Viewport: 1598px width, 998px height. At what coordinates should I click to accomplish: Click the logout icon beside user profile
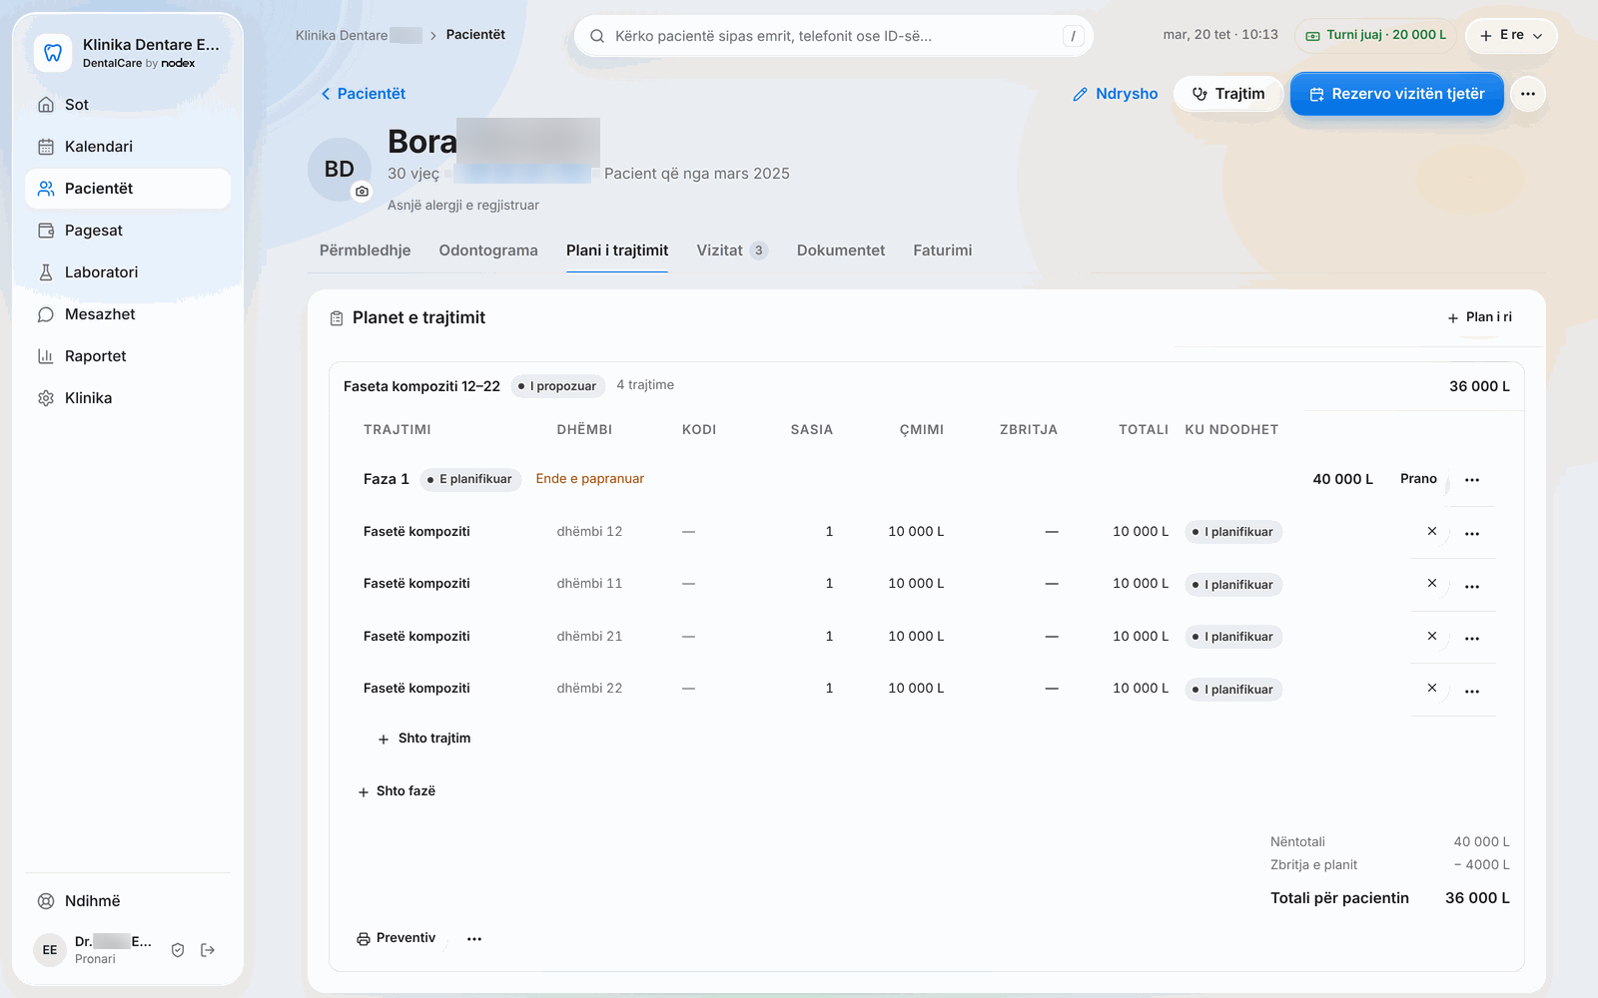pyautogui.click(x=208, y=950)
